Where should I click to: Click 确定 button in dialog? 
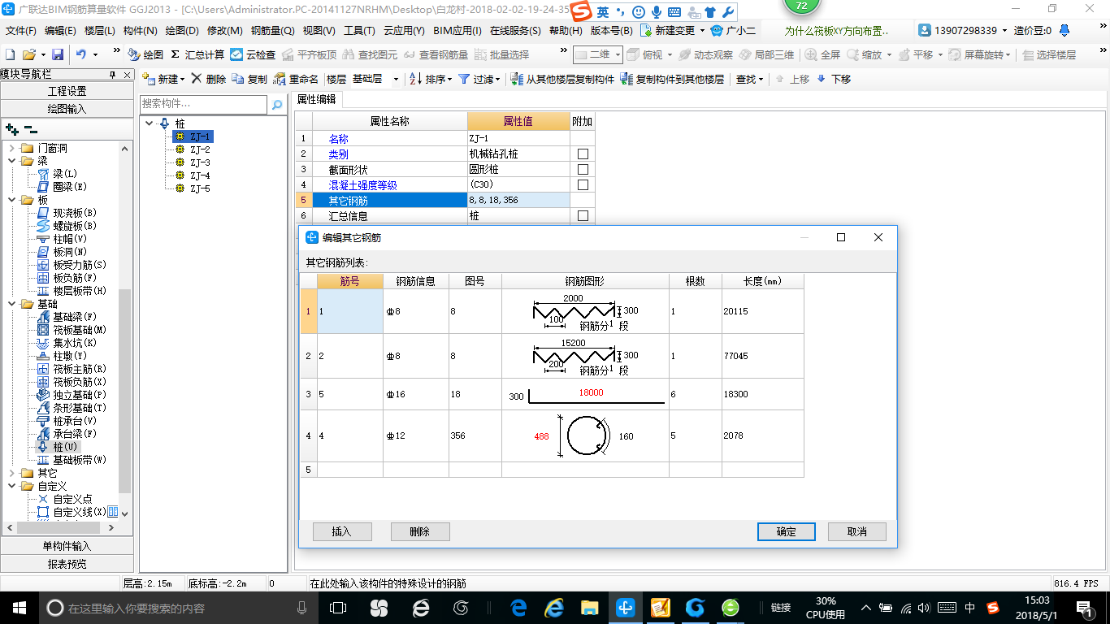tap(786, 531)
